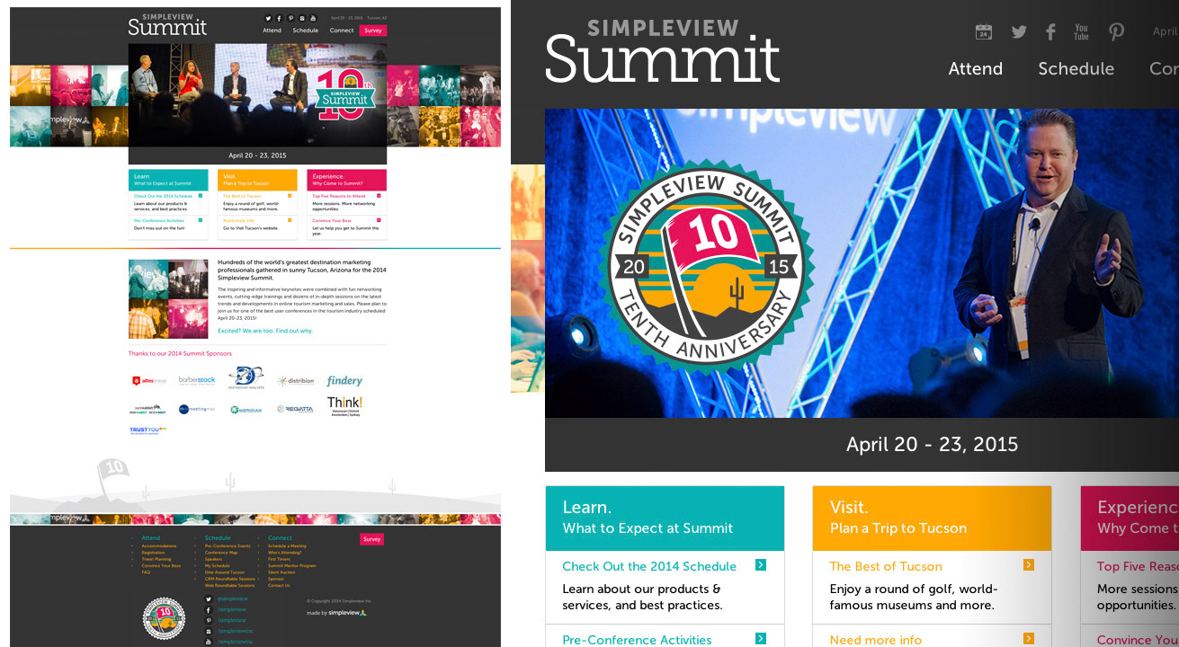This screenshot has height=647, width=1179.
Task: Click footer 'Accommodations' link
Action: click(x=159, y=545)
